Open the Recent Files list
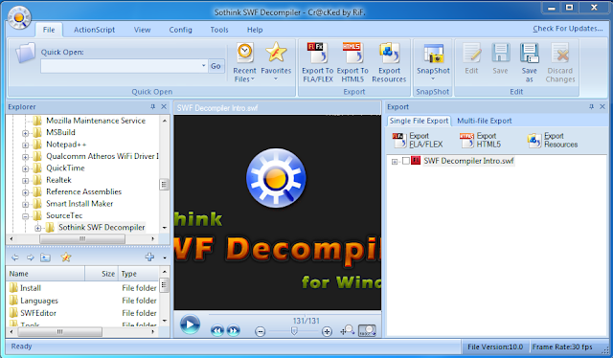Image resolution: width=613 pixels, height=358 pixels. pos(245,62)
